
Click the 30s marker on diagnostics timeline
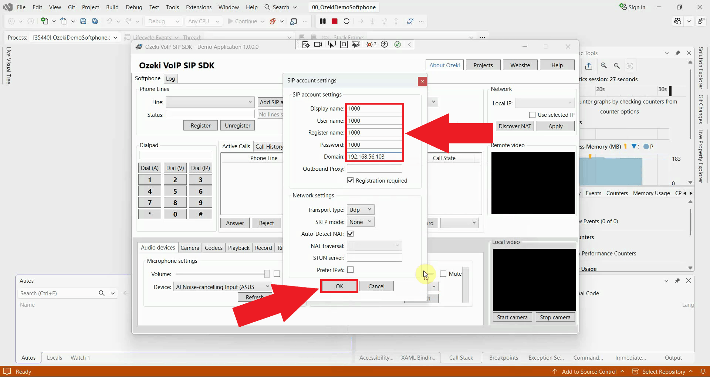coord(662,89)
